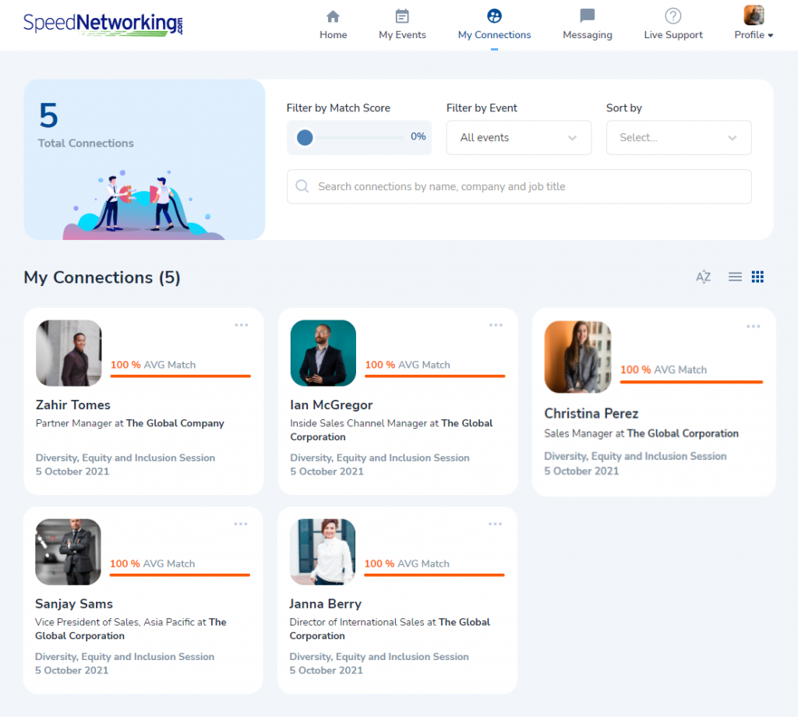Click Sanjay Sams profile photo
Screen dimensions: 798x717
(x=69, y=552)
